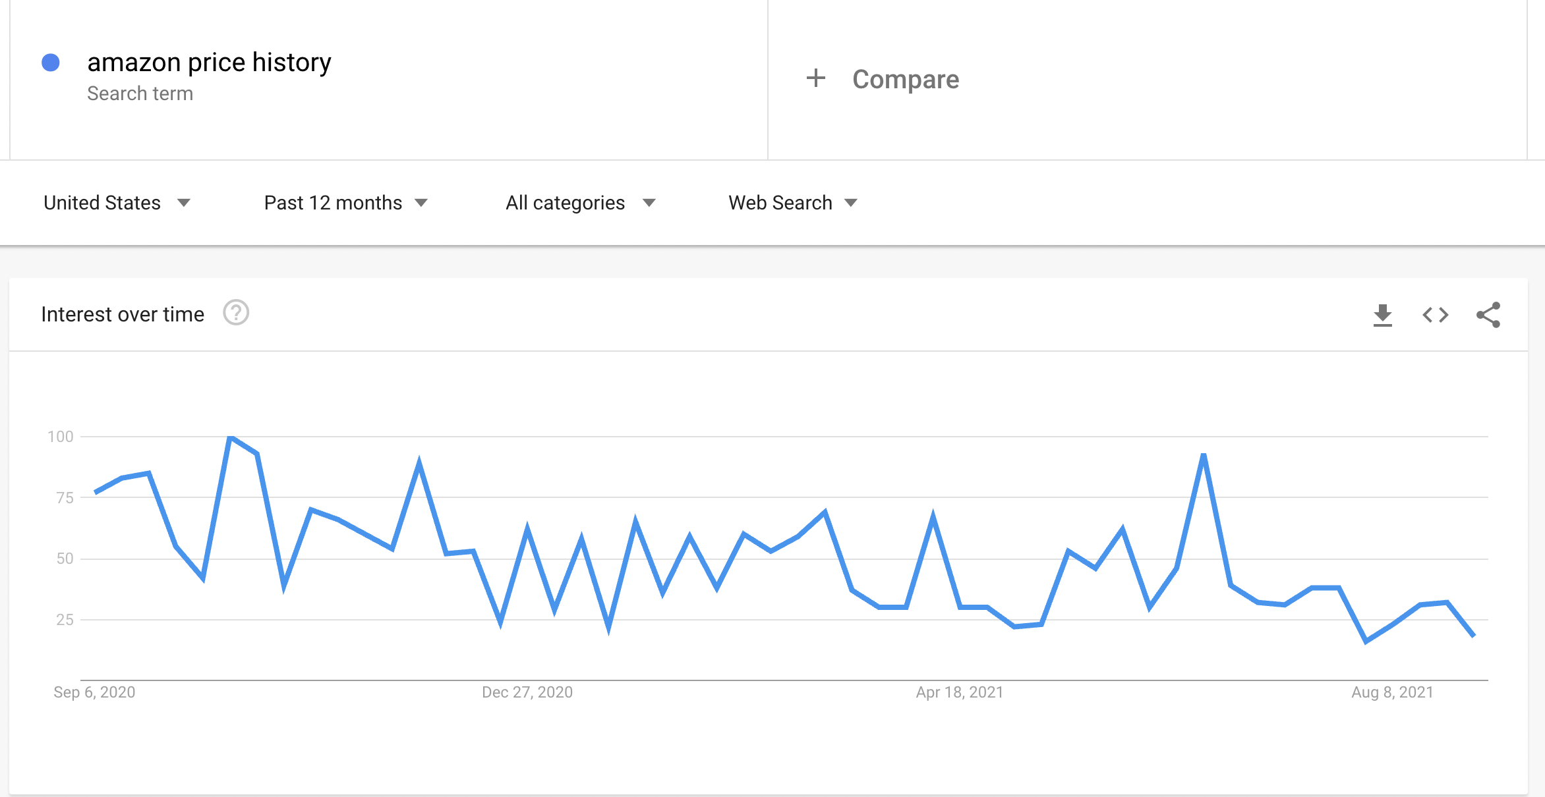The image size is (1545, 797).
Task: Open the All categories dropdown
Action: (x=579, y=202)
